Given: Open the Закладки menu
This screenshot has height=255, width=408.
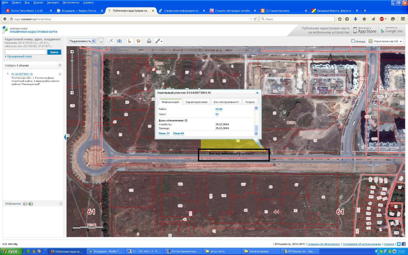Looking at the screenshot, I should pos(53,3).
